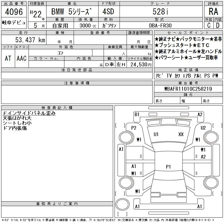Click the wheel circle beside the P2 mark
This screenshot has height=224, width=224.
click(125, 137)
